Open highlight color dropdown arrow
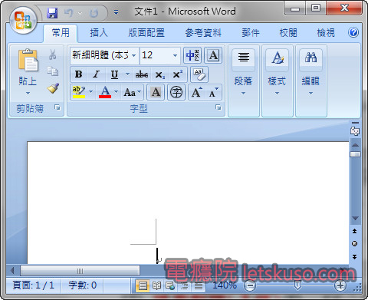This screenshot has height=300, width=368. [90, 92]
